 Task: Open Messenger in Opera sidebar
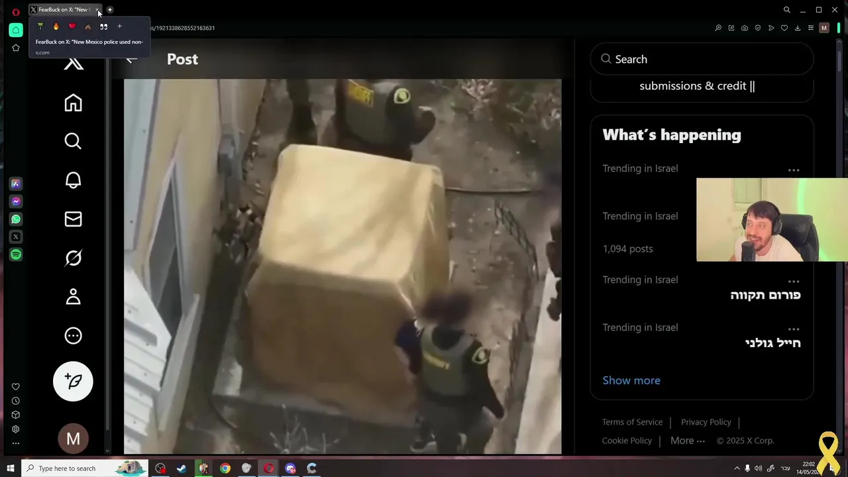pyautogui.click(x=16, y=201)
